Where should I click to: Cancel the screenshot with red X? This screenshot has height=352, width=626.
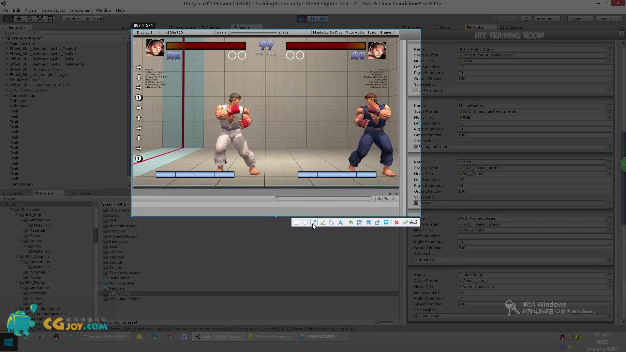coord(396,222)
